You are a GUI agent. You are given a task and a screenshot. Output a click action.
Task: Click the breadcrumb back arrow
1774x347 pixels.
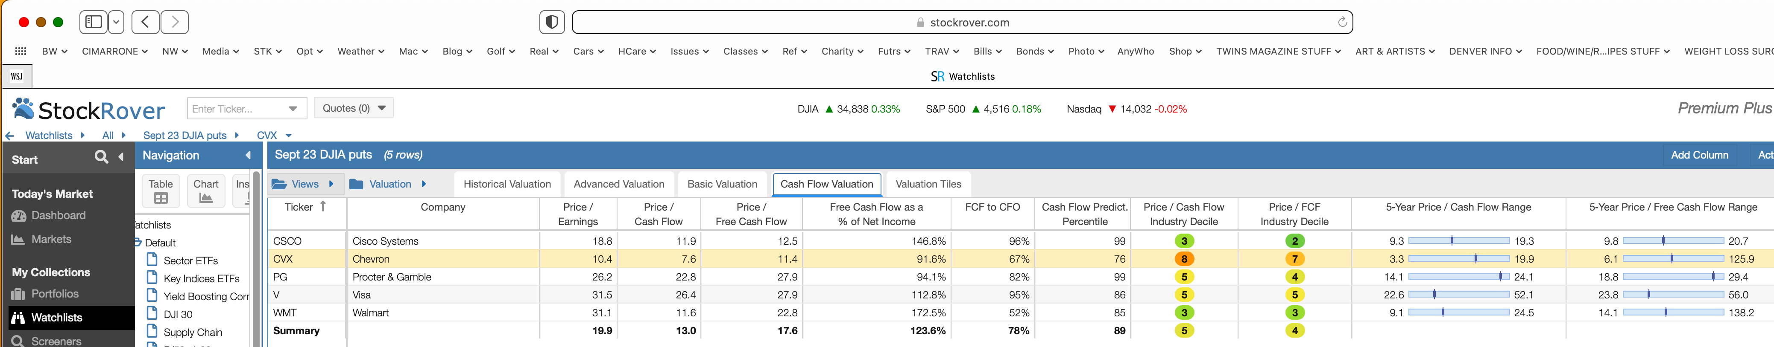10,136
